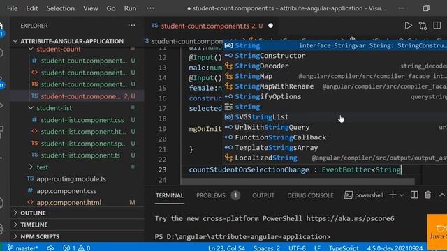Open the File menu
447x251 pixels.
[12, 8]
